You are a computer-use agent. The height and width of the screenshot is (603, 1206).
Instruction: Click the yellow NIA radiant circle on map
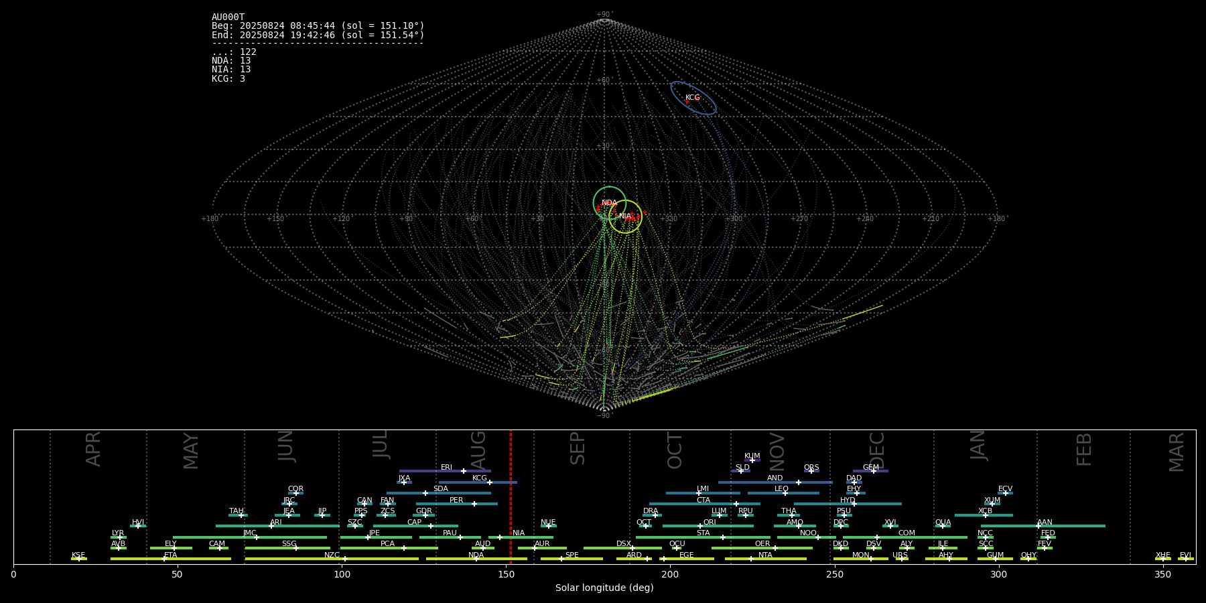625,216
